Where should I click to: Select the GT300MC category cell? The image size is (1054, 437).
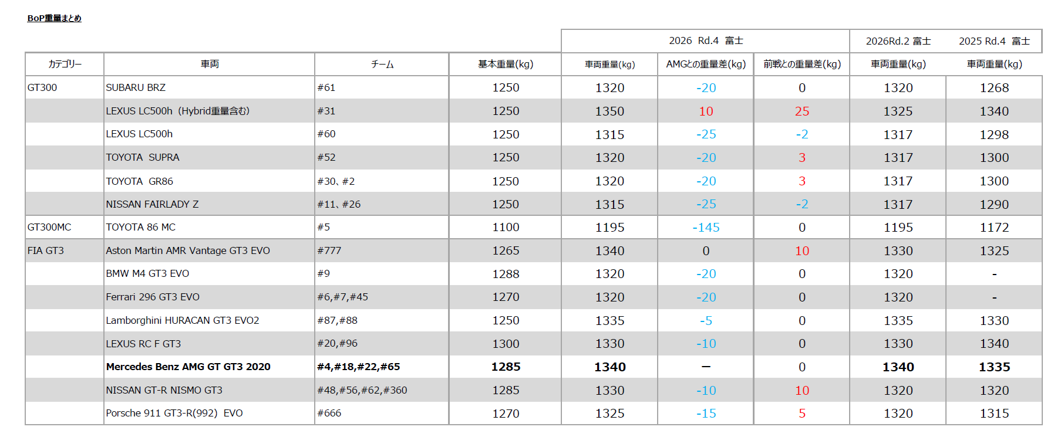pos(65,227)
